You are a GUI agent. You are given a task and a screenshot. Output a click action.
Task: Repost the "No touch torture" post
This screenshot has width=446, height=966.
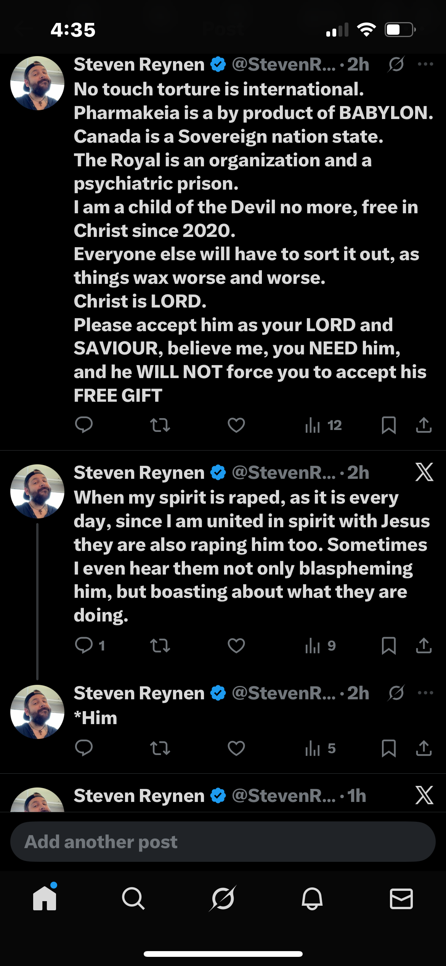[160, 425]
